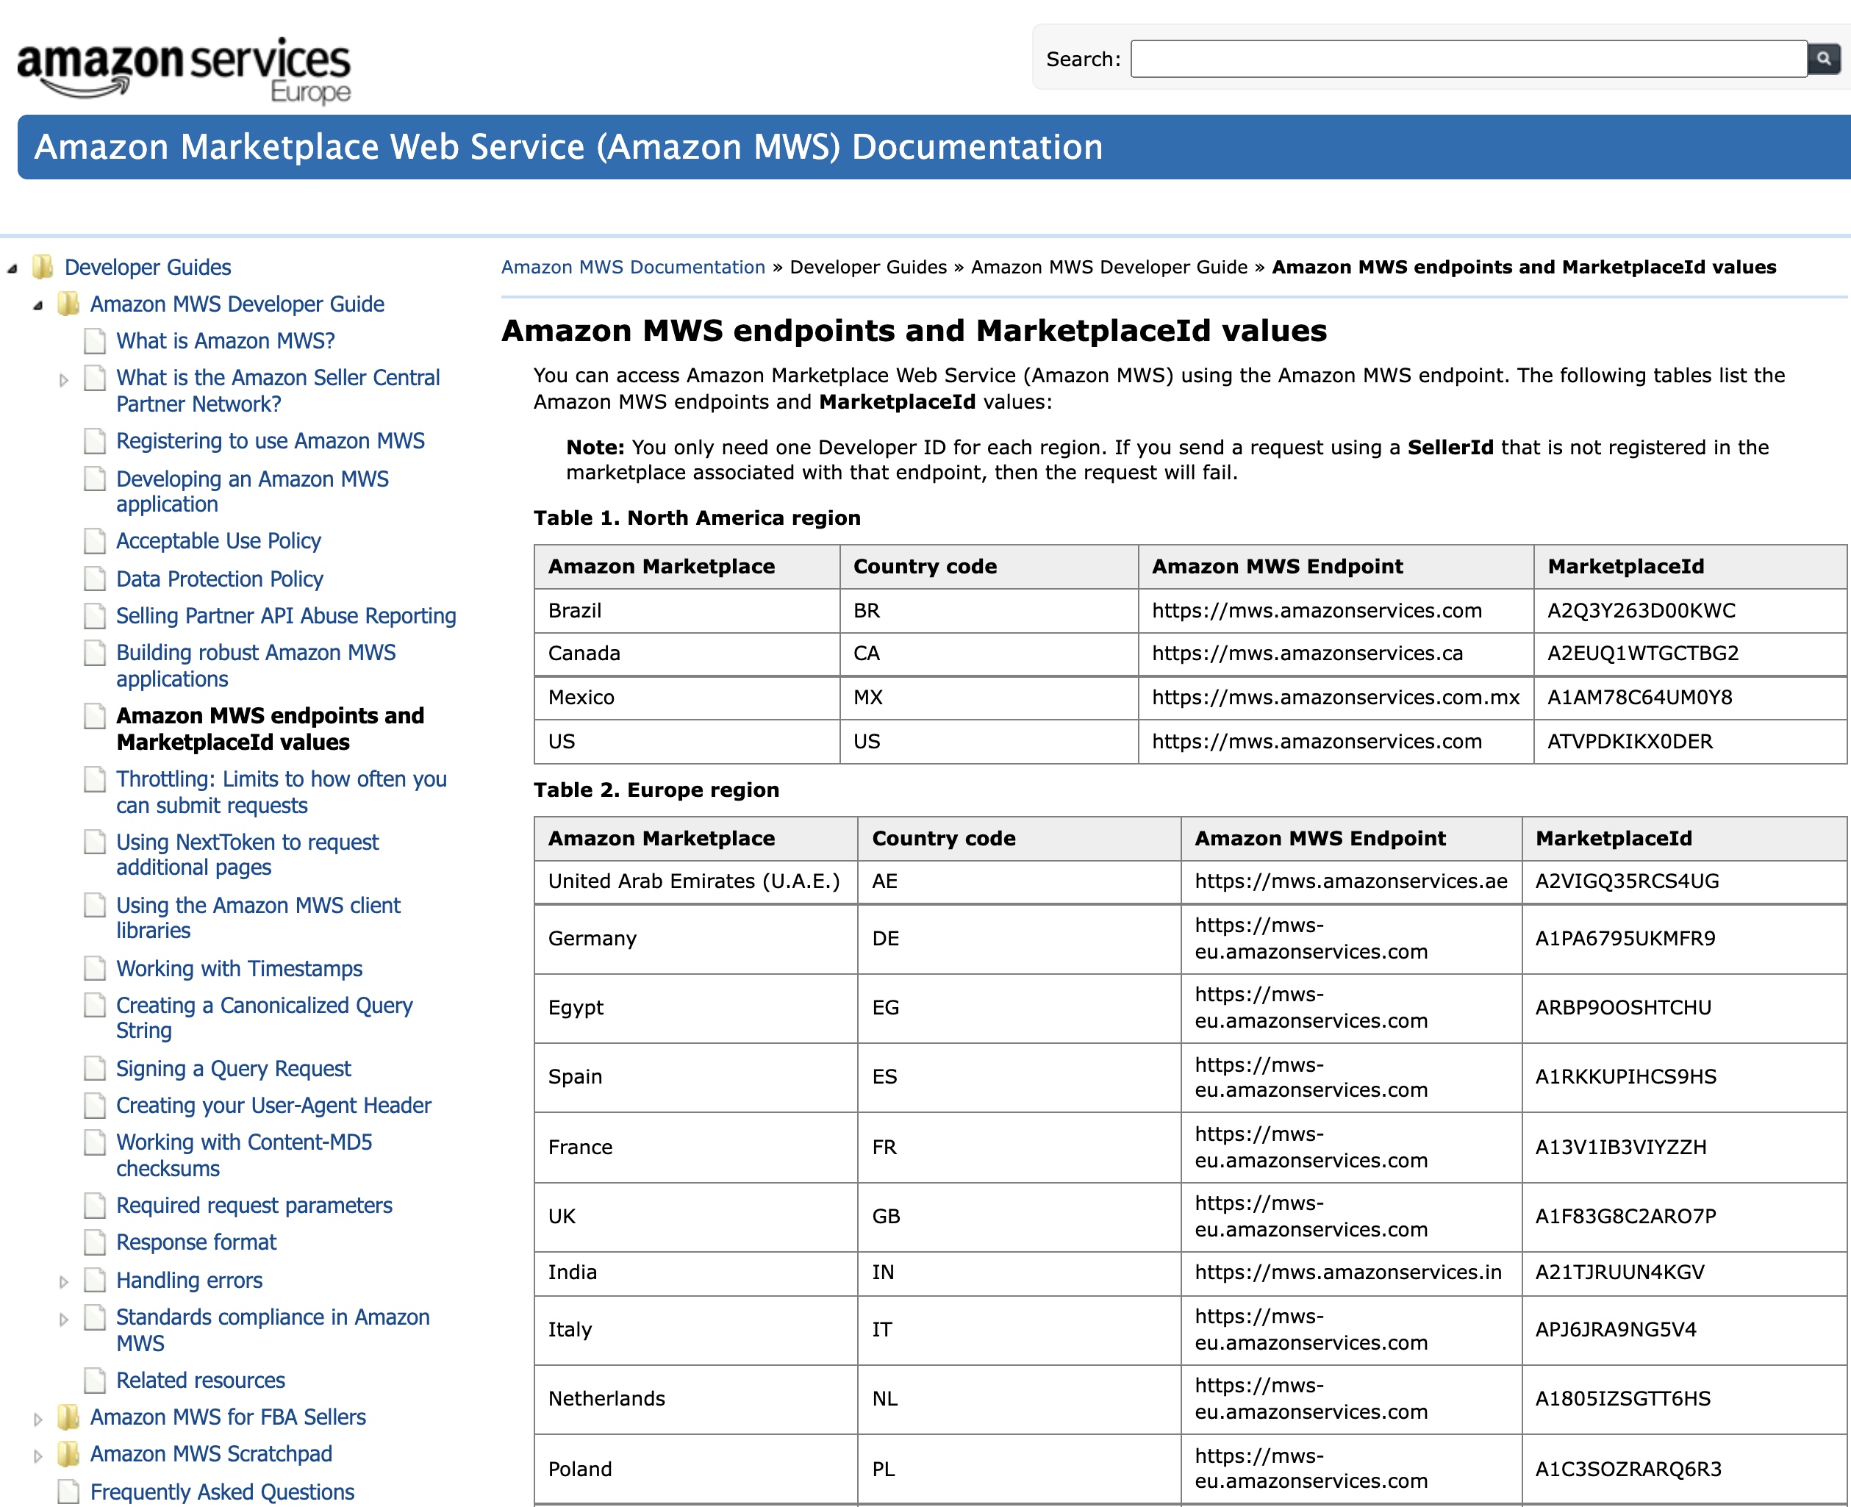Open What is Amazon MWS? link
Screen dimensions: 1851x1507
226,341
